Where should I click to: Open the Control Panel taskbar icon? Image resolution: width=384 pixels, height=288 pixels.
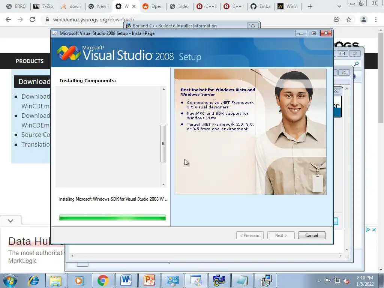pyautogui.click(x=172, y=280)
